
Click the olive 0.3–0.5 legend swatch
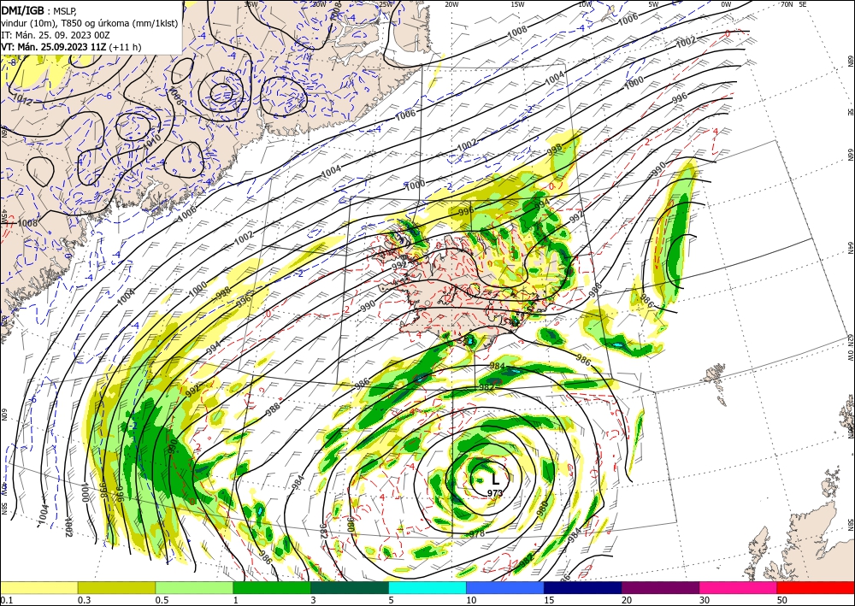116,587
